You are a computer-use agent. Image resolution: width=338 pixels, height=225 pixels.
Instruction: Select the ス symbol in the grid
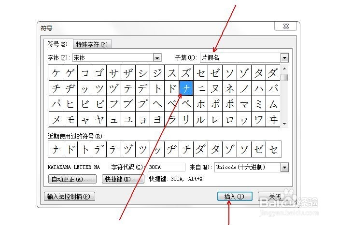(x=171, y=73)
